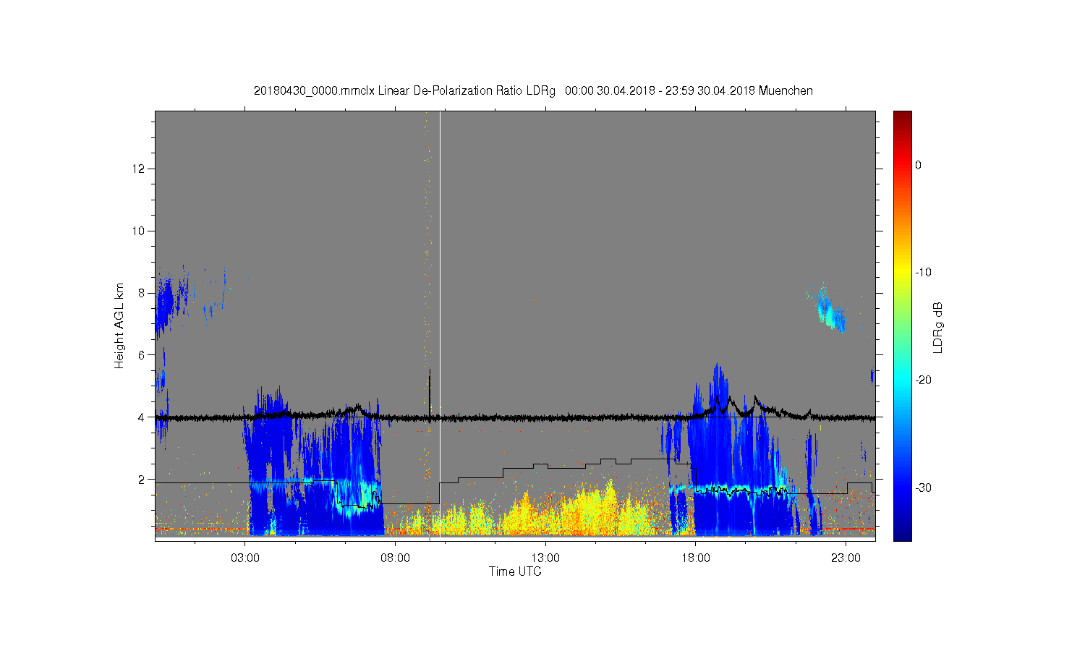
Task: Click the colorbar value 0
Action: pos(918,165)
